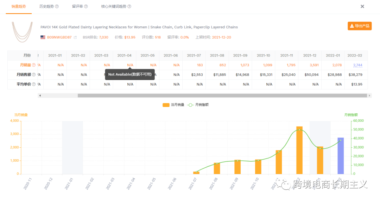Image resolution: width=380 pixels, height=201 pixels.
Task: Click help icon next to 月销售额 row
Action: pyautogui.click(x=34, y=75)
